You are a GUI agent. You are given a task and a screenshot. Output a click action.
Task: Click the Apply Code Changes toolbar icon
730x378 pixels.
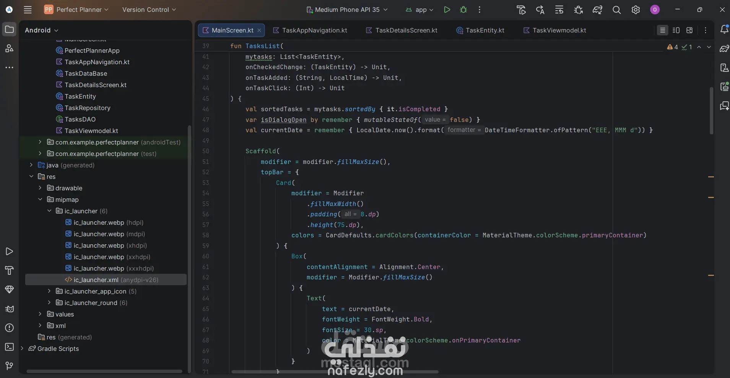559,10
